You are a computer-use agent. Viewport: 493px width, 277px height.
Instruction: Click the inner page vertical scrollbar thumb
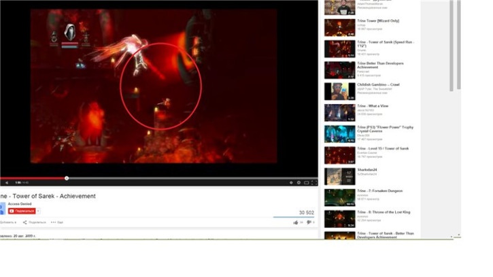click(452, 46)
